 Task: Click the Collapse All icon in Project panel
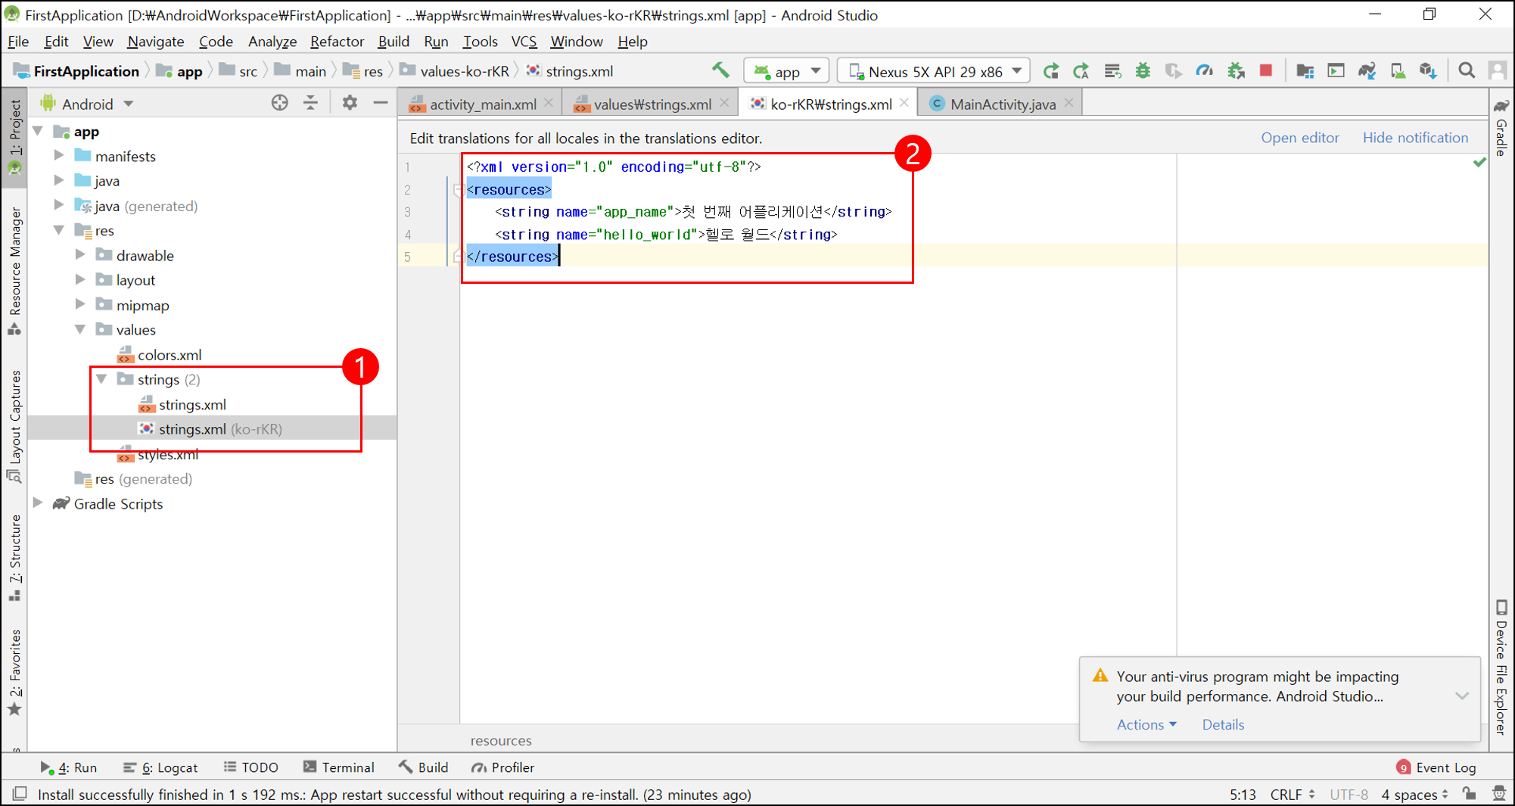click(x=311, y=103)
